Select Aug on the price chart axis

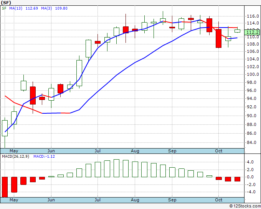coord(135,151)
